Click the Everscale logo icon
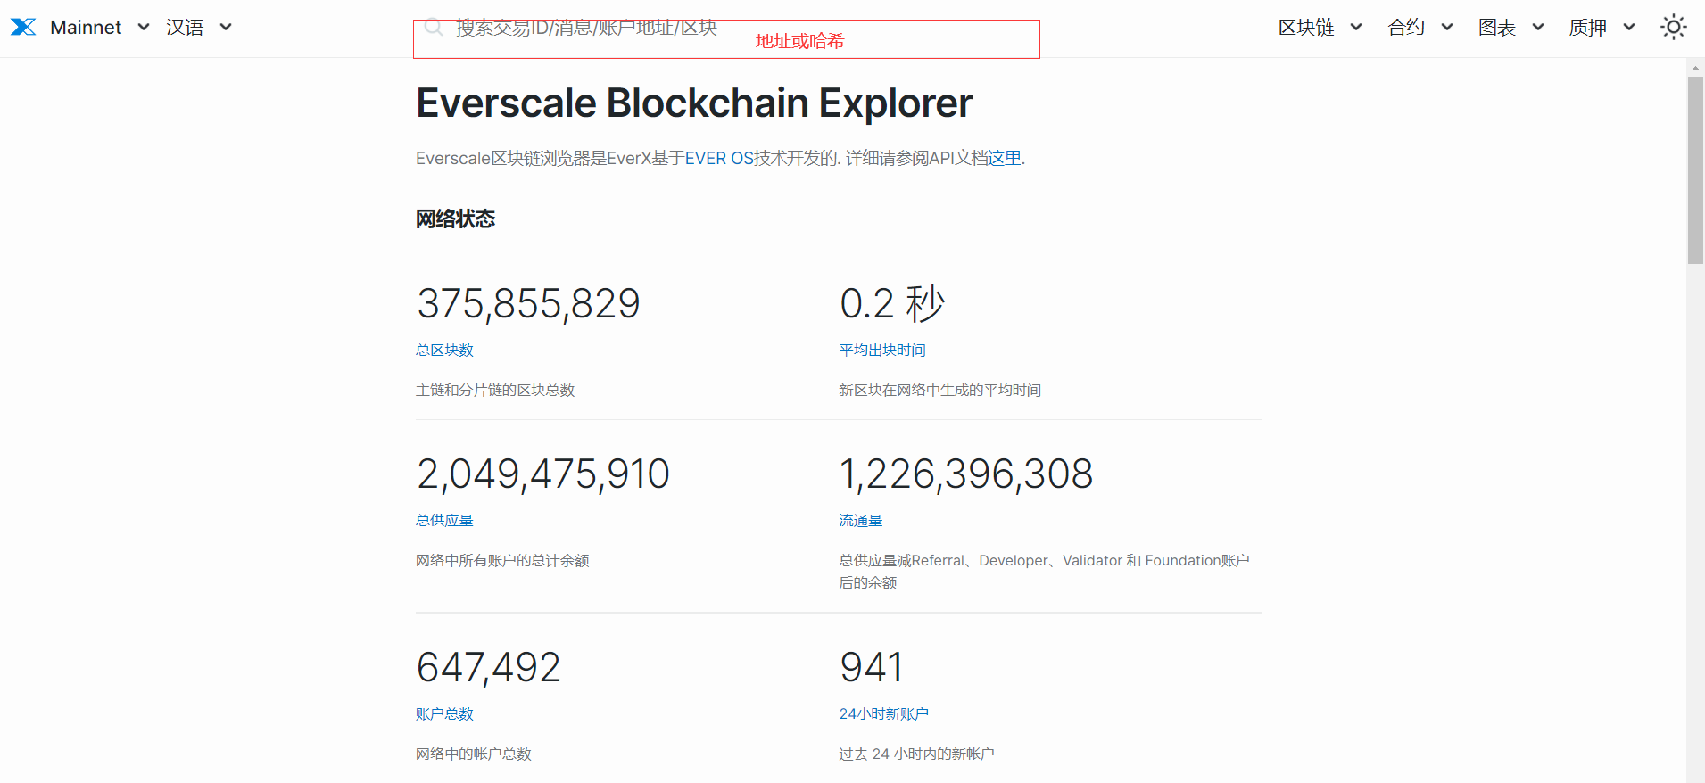Image resolution: width=1705 pixels, height=783 pixels. point(23,28)
